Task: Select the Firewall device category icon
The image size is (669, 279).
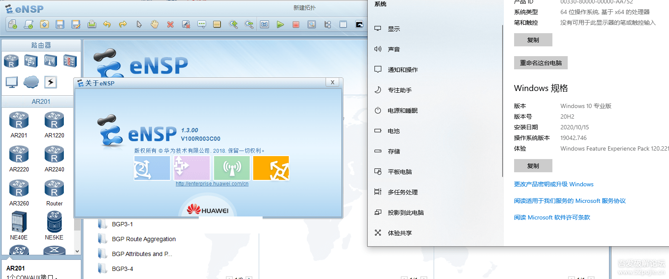Action: (x=70, y=61)
